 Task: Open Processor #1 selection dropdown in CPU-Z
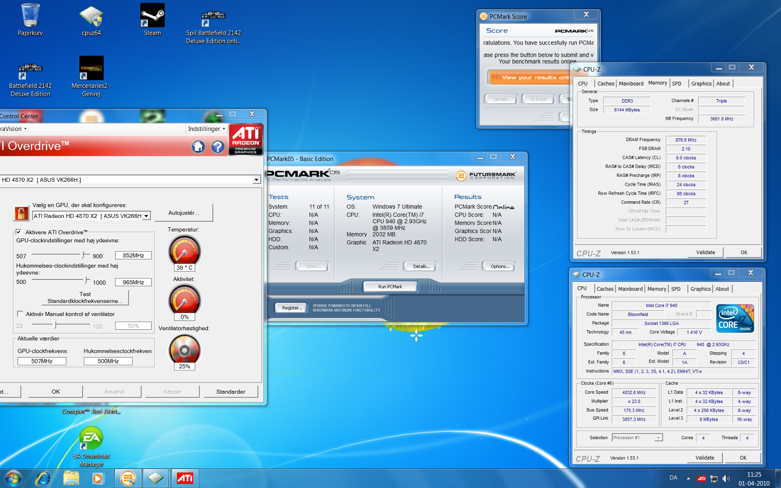click(637, 438)
